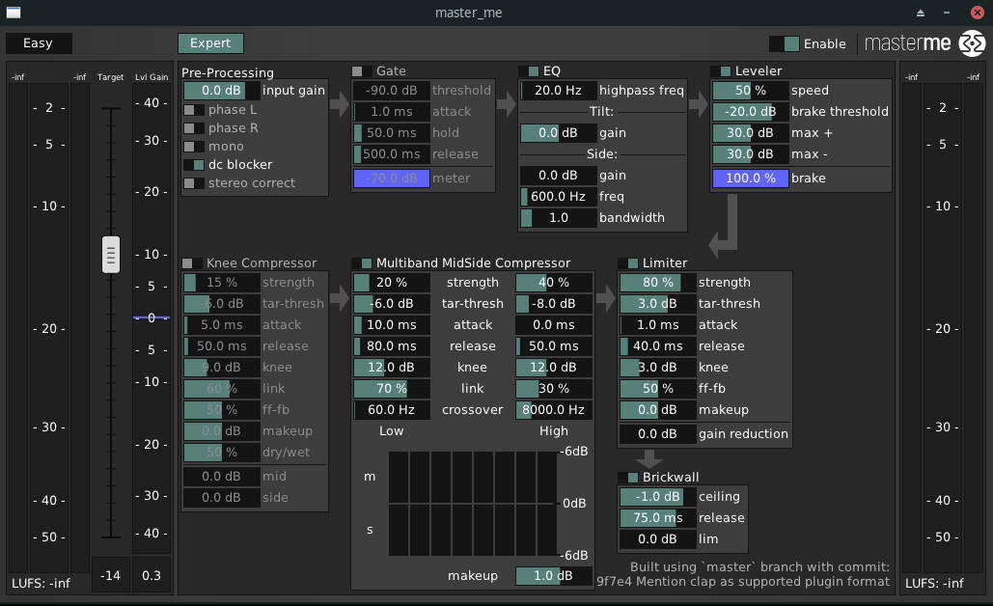Click the Target loudness slider handle
Screen dimensions: 993x606
[111, 255]
